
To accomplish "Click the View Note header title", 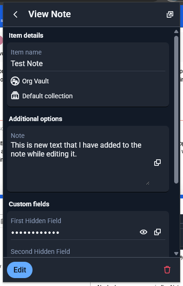I will [50, 14].
